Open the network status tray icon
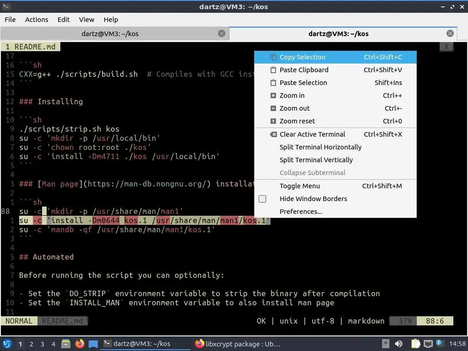 (x=428, y=344)
